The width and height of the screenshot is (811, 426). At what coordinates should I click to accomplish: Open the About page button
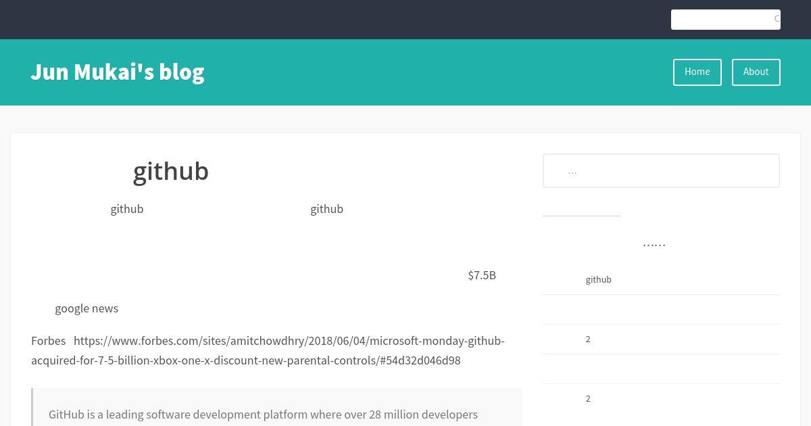point(756,72)
